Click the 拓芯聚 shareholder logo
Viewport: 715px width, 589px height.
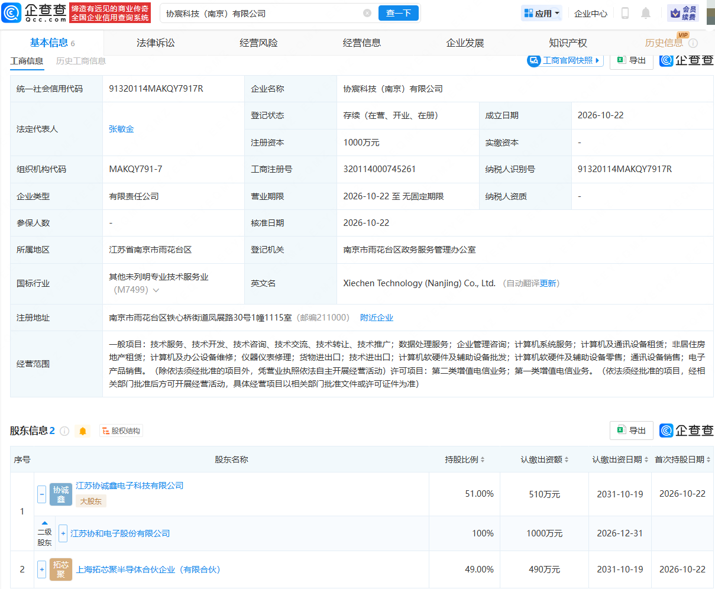(x=61, y=569)
